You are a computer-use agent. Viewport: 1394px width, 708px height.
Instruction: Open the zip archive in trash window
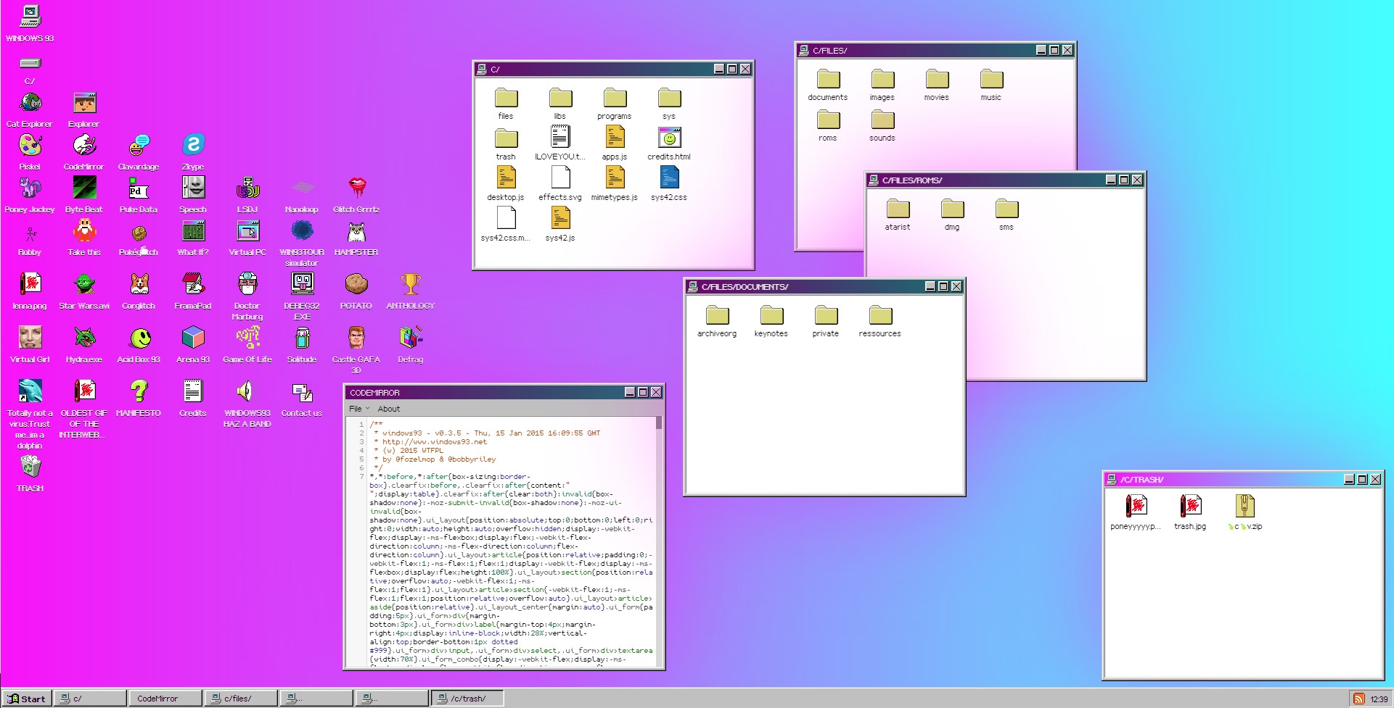(1245, 507)
